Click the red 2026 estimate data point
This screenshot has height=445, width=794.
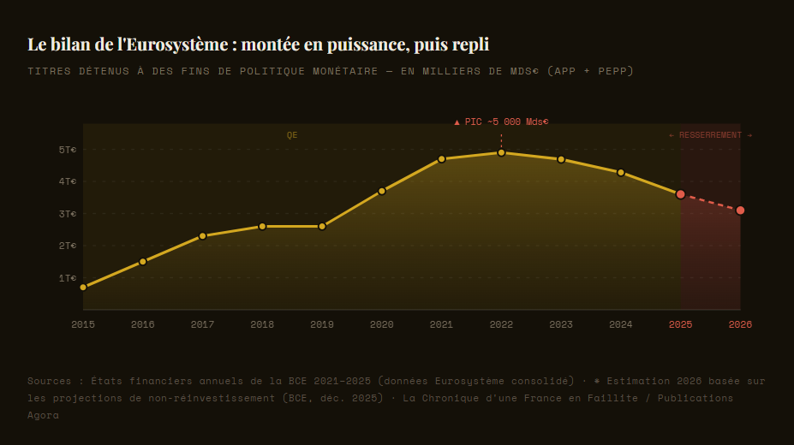[740, 210]
